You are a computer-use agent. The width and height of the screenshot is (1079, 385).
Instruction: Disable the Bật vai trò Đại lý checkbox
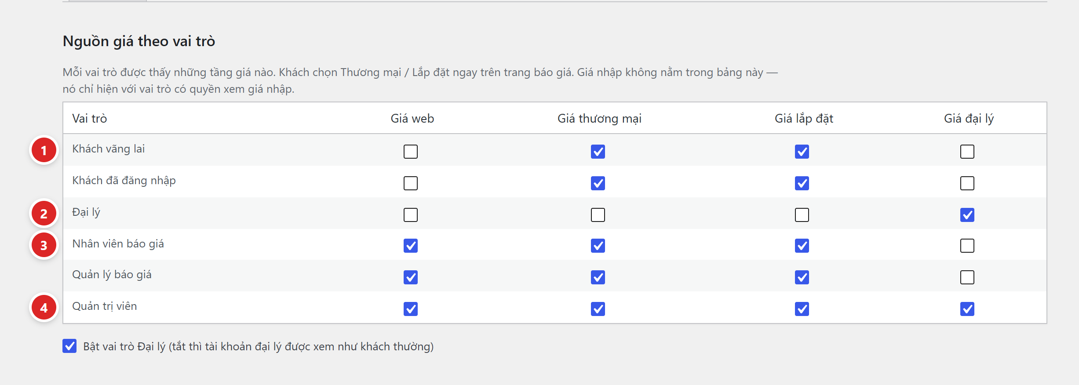coord(69,346)
